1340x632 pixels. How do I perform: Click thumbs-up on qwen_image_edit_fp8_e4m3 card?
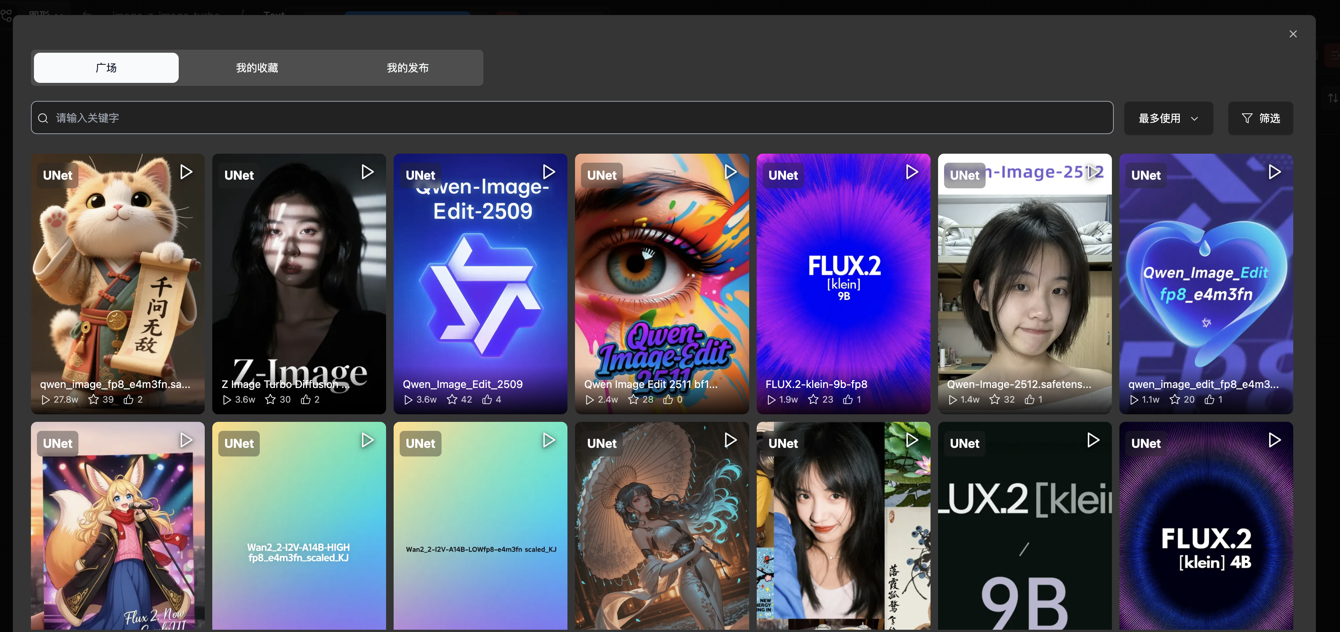coord(1210,399)
